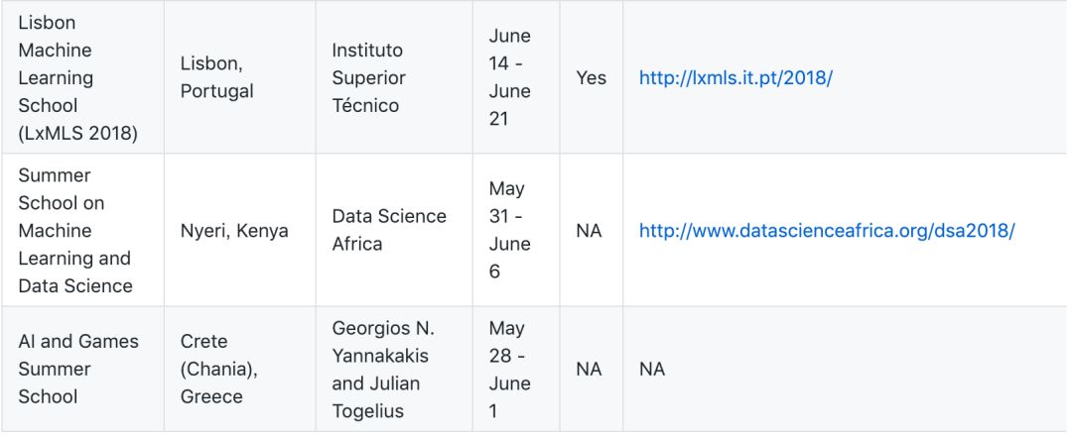Select the "Nyeri, Kenya" location cell
The image size is (1072, 436).
tap(234, 230)
